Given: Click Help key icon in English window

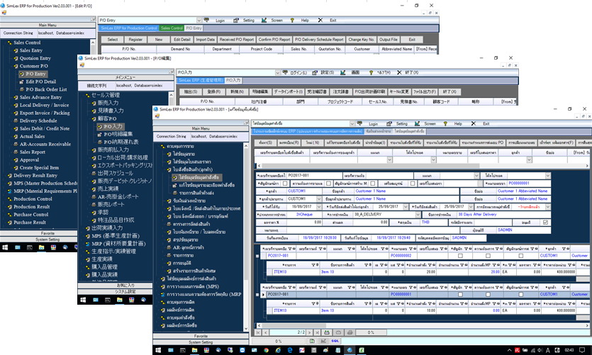Looking at the screenshot, I should pos(292,20).
